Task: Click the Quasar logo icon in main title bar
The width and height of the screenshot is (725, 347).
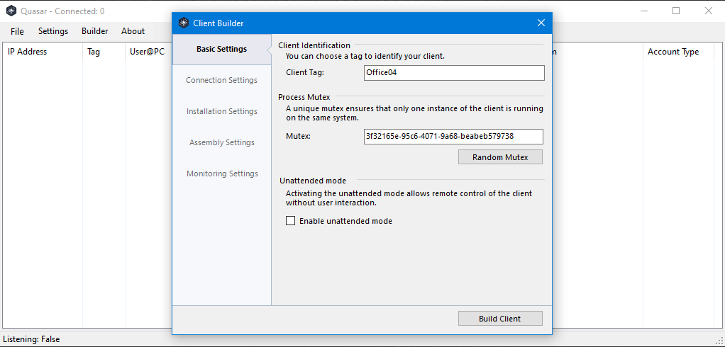Action: click(x=12, y=11)
